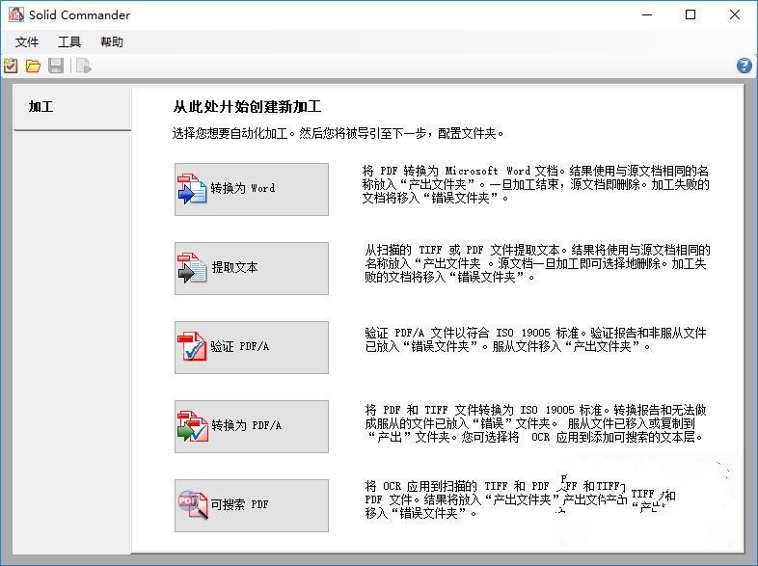Click the description starting 将 PDF 转换为 Microsoft Word
Viewport: 758px width, 566px height.
click(x=535, y=184)
